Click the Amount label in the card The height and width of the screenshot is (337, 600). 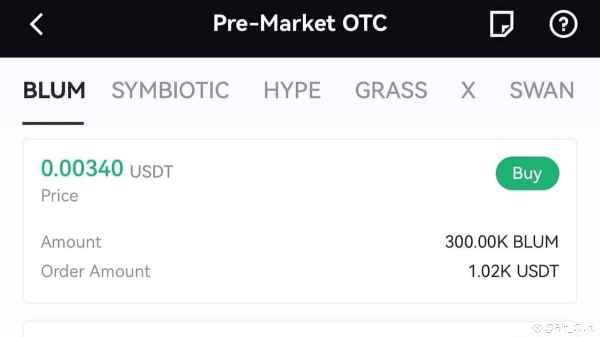(x=71, y=242)
